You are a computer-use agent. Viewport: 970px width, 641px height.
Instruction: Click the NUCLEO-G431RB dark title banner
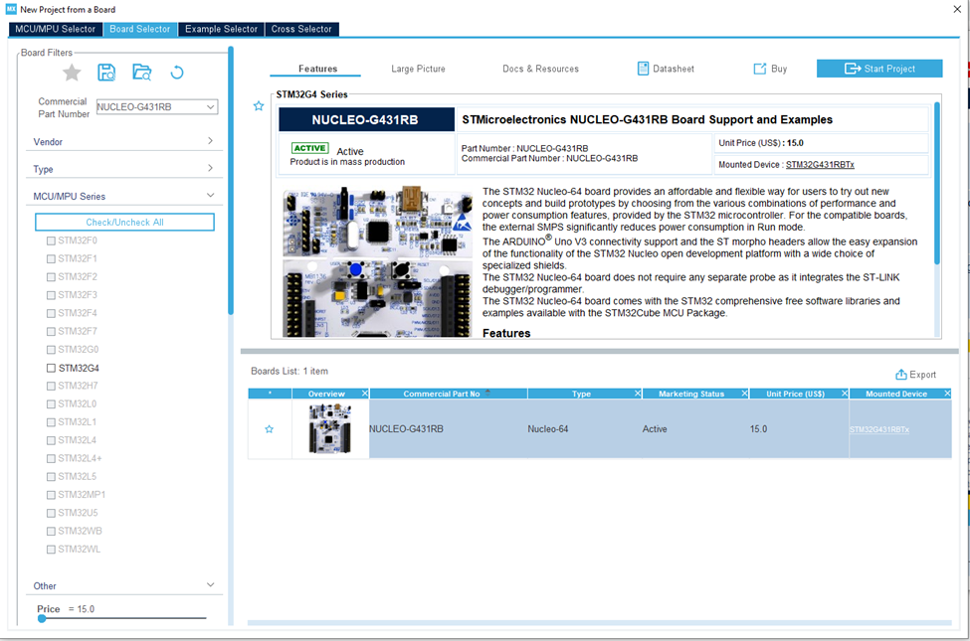point(366,119)
